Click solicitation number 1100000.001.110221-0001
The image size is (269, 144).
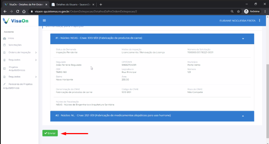coord(200,52)
